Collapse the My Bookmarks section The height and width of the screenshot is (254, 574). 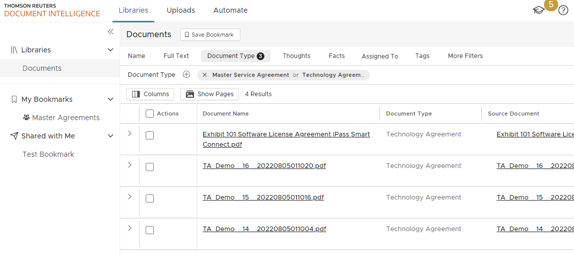(x=111, y=99)
